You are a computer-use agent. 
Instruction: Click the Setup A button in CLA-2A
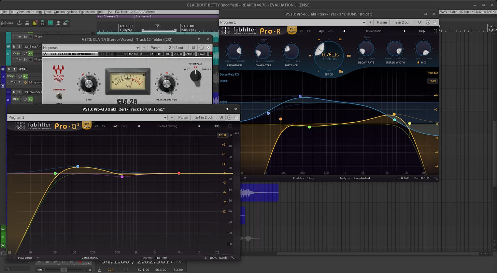[190, 54]
